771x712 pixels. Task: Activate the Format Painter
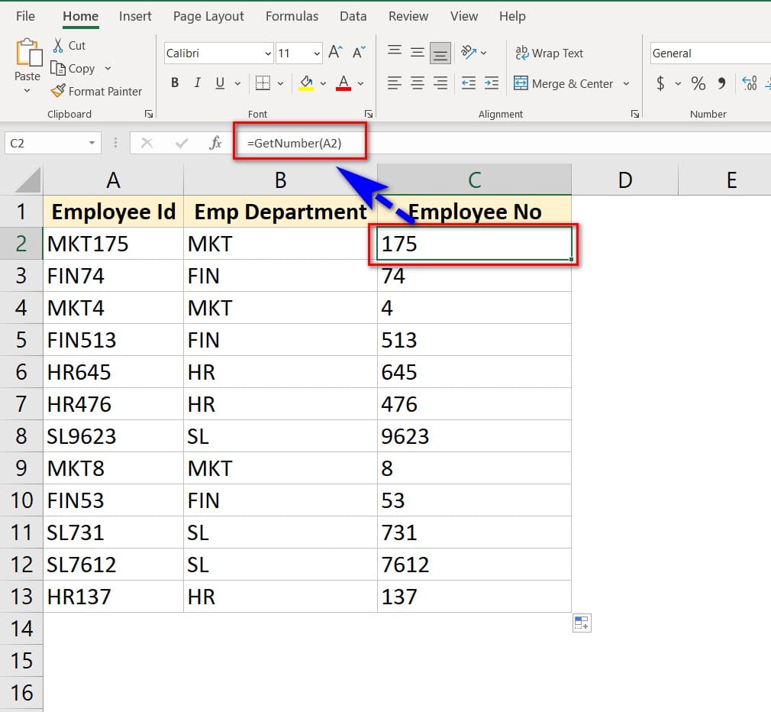point(97,91)
